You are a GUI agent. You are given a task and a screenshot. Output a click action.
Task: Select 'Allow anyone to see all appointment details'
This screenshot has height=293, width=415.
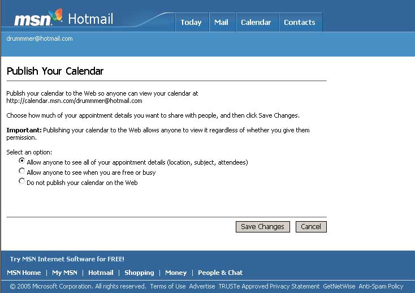tap(21, 161)
